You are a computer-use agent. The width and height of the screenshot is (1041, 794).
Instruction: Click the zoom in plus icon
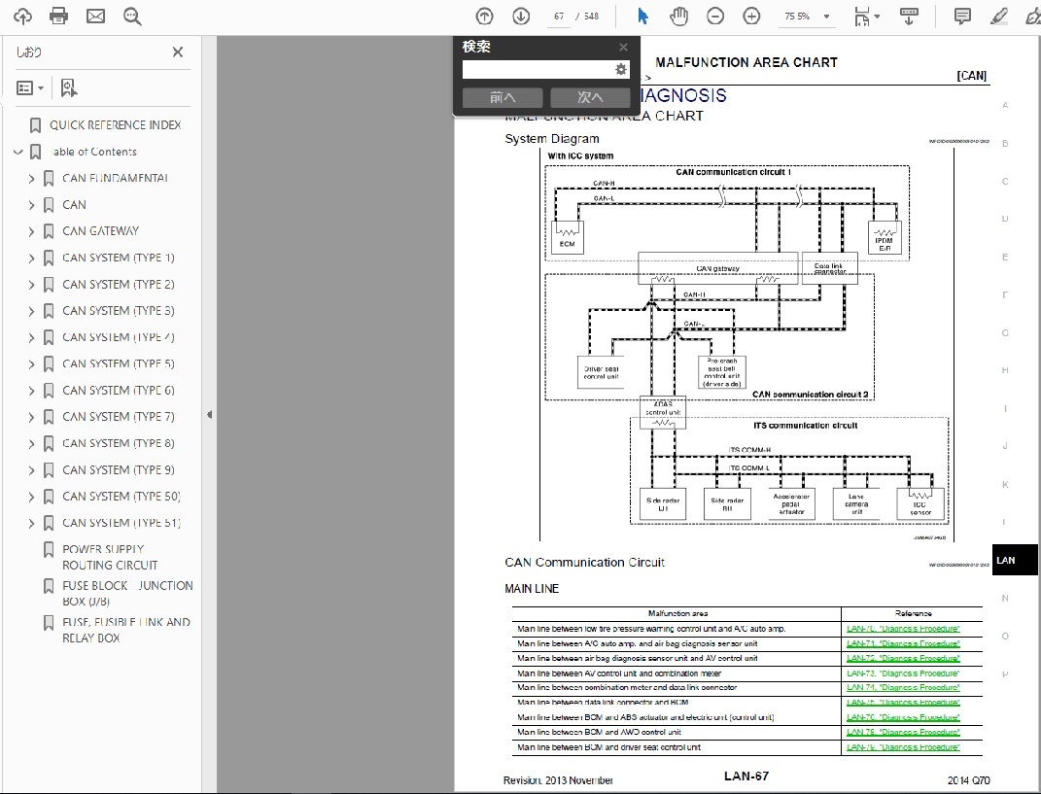pyautogui.click(x=751, y=17)
